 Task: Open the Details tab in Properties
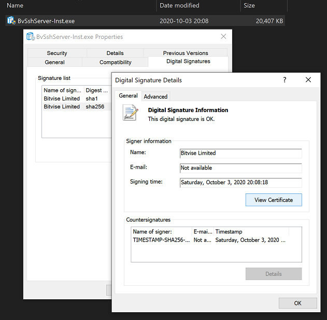pyautogui.click(x=115, y=53)
